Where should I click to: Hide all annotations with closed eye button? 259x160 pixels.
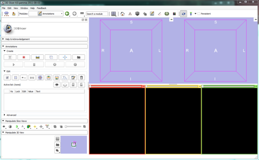click(x=65, y=85)
